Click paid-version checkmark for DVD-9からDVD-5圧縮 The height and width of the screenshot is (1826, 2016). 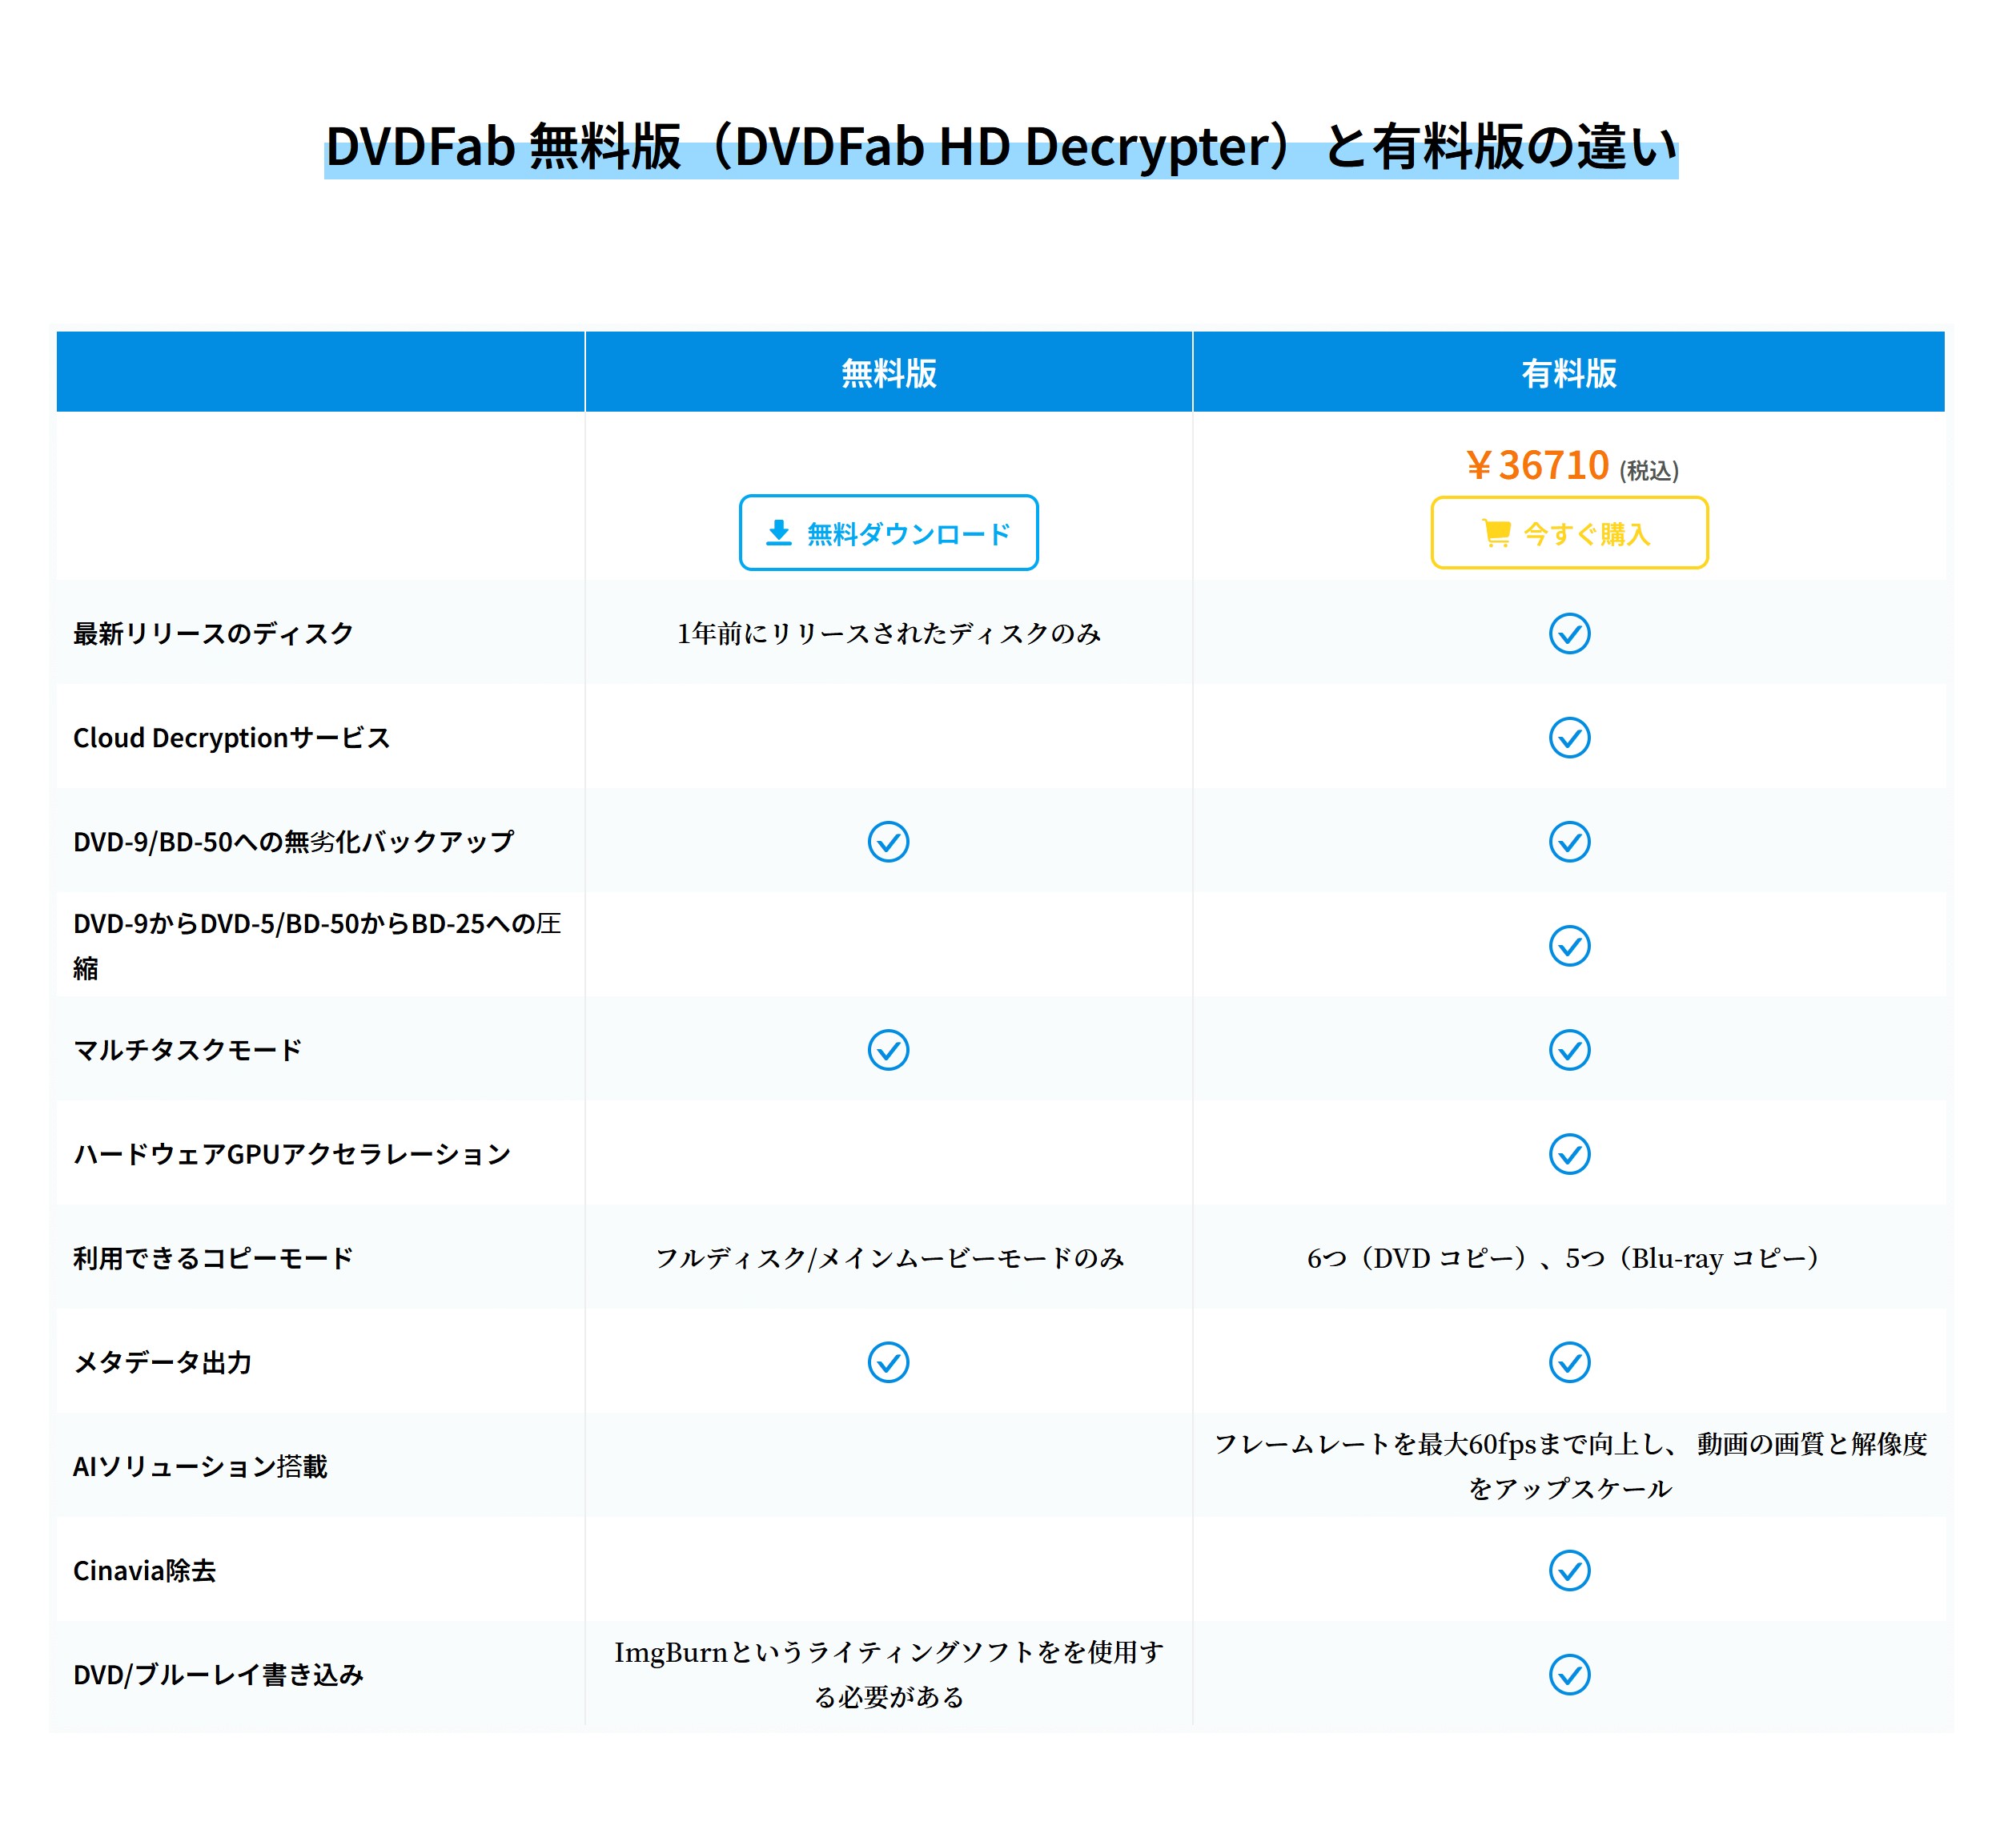(x=1569, y=946)
